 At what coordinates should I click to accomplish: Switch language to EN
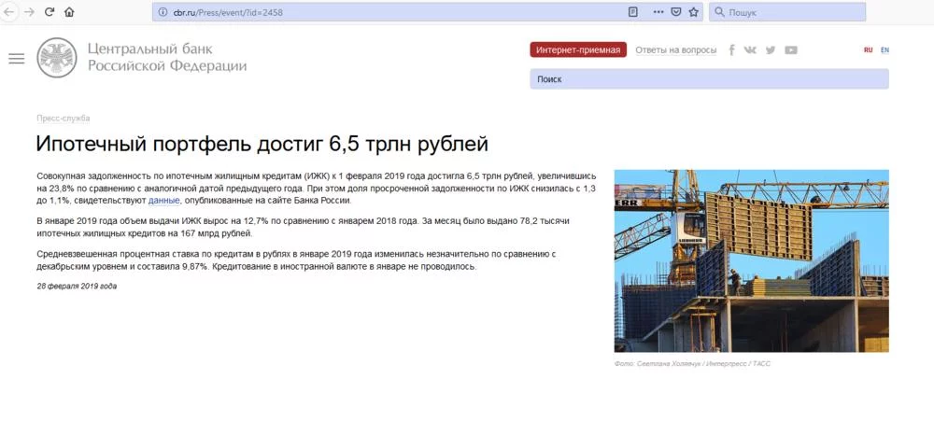coord(884,50)
